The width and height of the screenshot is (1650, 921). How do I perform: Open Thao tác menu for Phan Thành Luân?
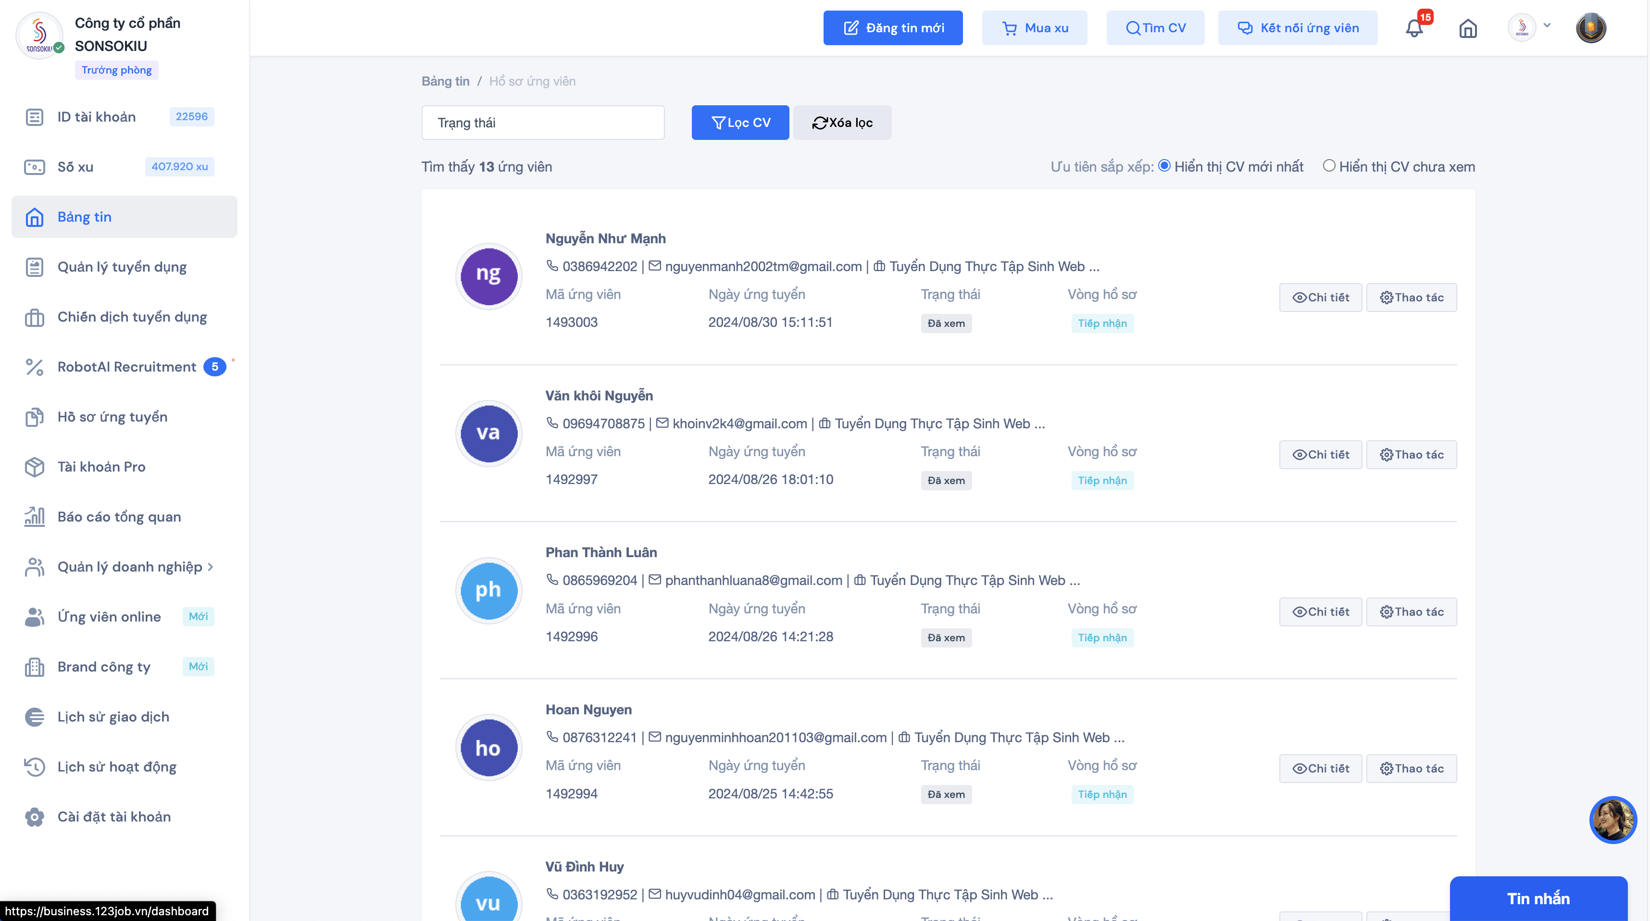[1411, 611]
